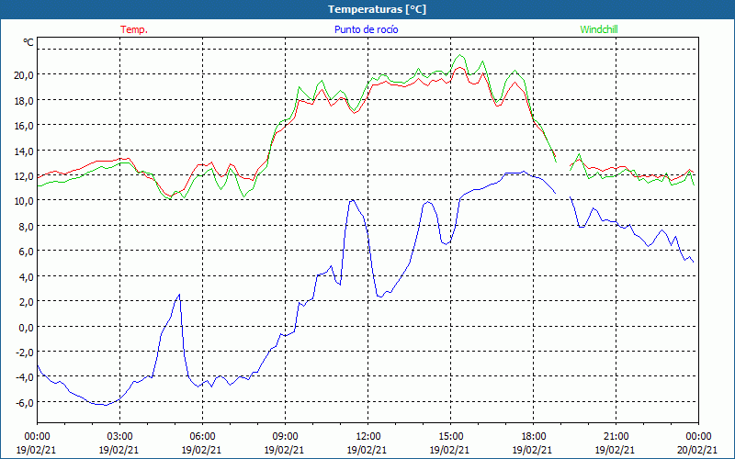
Task: Click the -6,0 value on y-axis
Action: 26,402
